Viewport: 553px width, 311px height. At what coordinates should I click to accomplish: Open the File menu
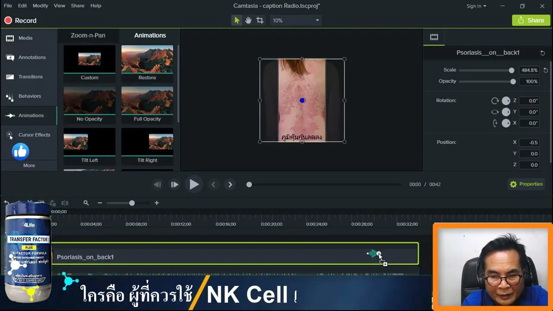8,6
